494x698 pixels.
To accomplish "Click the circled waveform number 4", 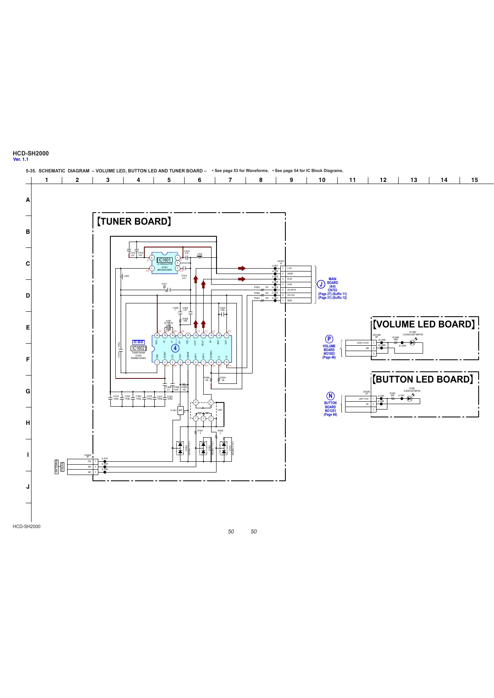I will coord(175,348).
